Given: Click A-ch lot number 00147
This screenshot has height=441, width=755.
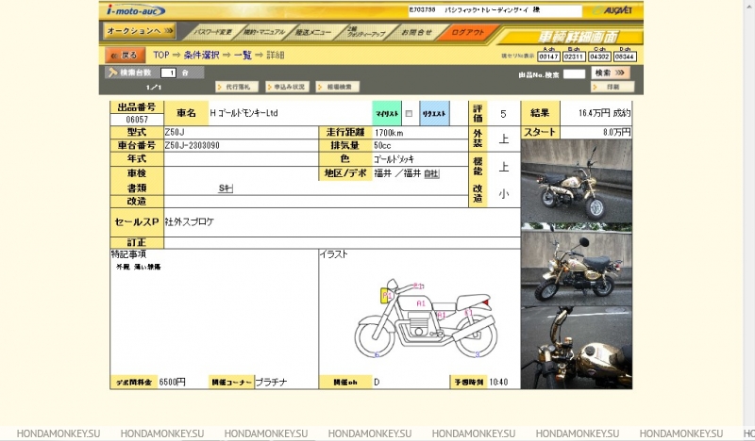Looking at the screenshot, I should [548, 57].
